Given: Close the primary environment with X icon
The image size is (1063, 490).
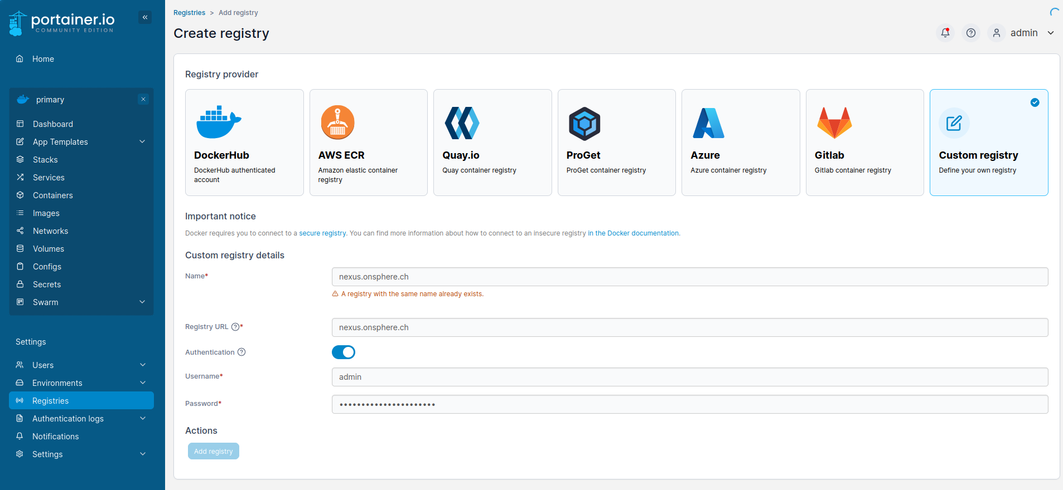Looking at the screenshot, I should pos(143,99).
